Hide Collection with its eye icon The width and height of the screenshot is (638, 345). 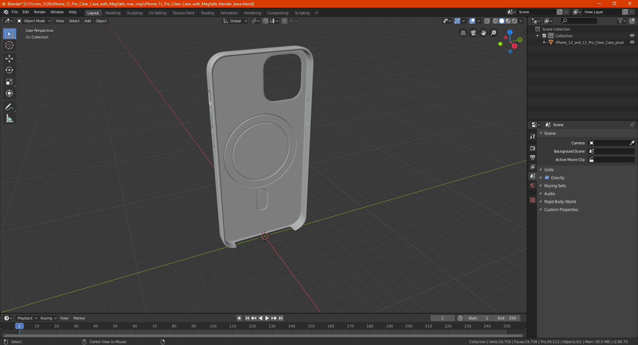[x=632, y=36]
